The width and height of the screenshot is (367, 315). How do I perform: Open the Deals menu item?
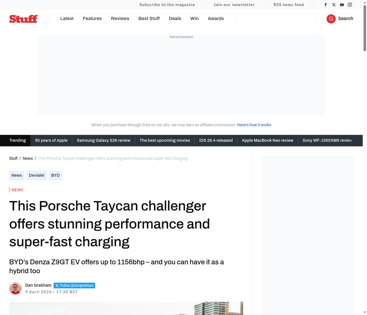tap(175, 18)
